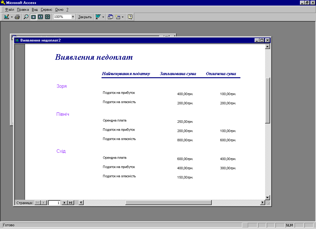Restore the Microsoft Access main window

pos(307,2)
